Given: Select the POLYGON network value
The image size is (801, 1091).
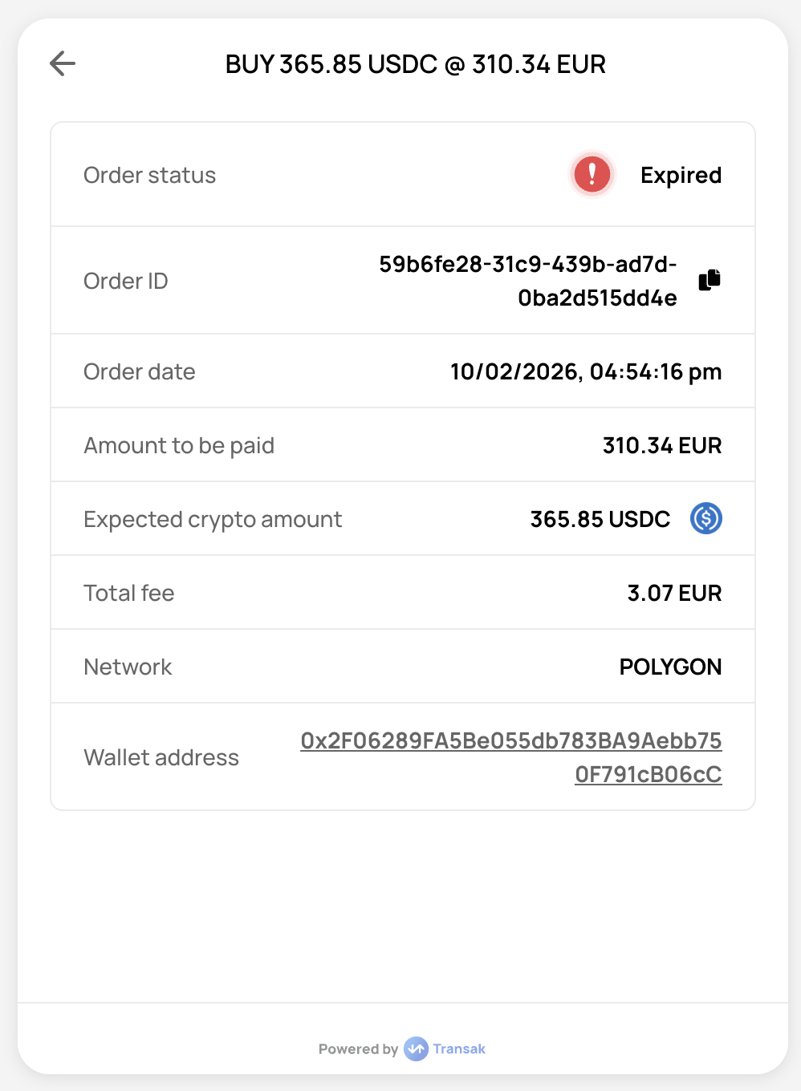Looking at the screenshot, I should pyautogui.click(x=670, y=667).
